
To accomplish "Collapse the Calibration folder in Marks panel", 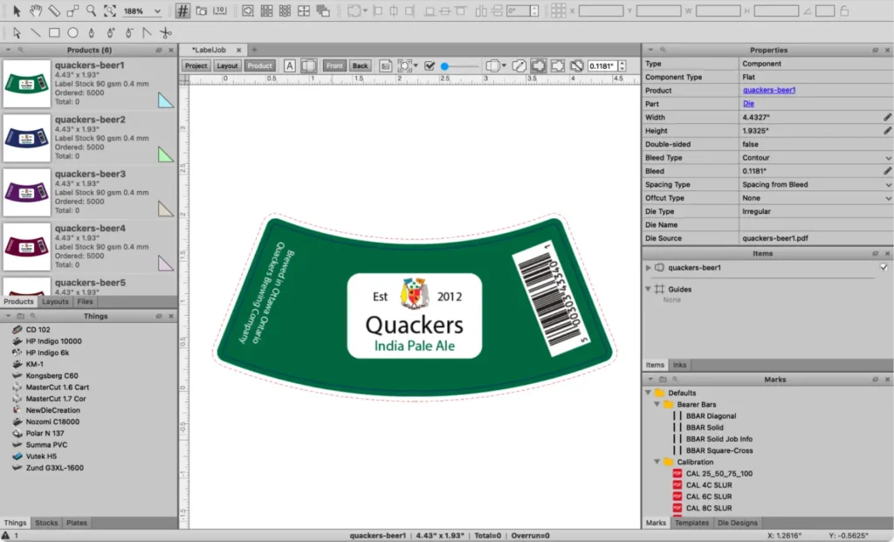I will pyautogui.click(x=657, y=462).
